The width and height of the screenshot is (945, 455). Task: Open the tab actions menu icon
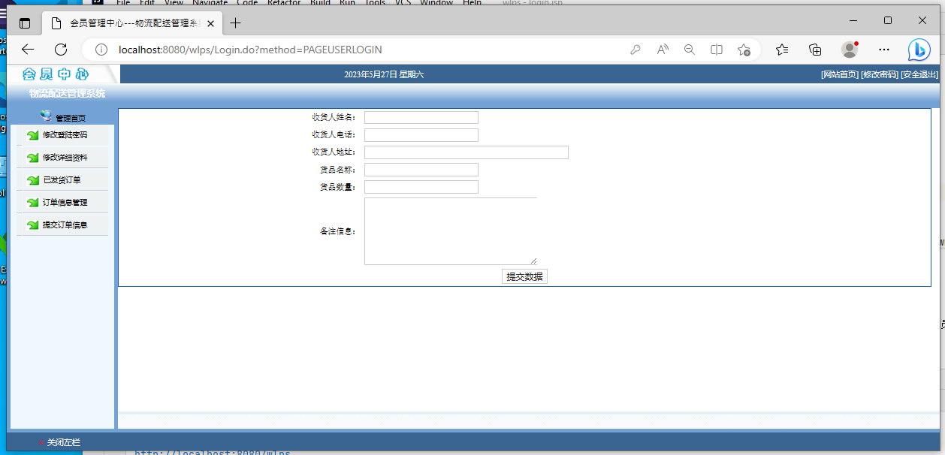[25, 23]
